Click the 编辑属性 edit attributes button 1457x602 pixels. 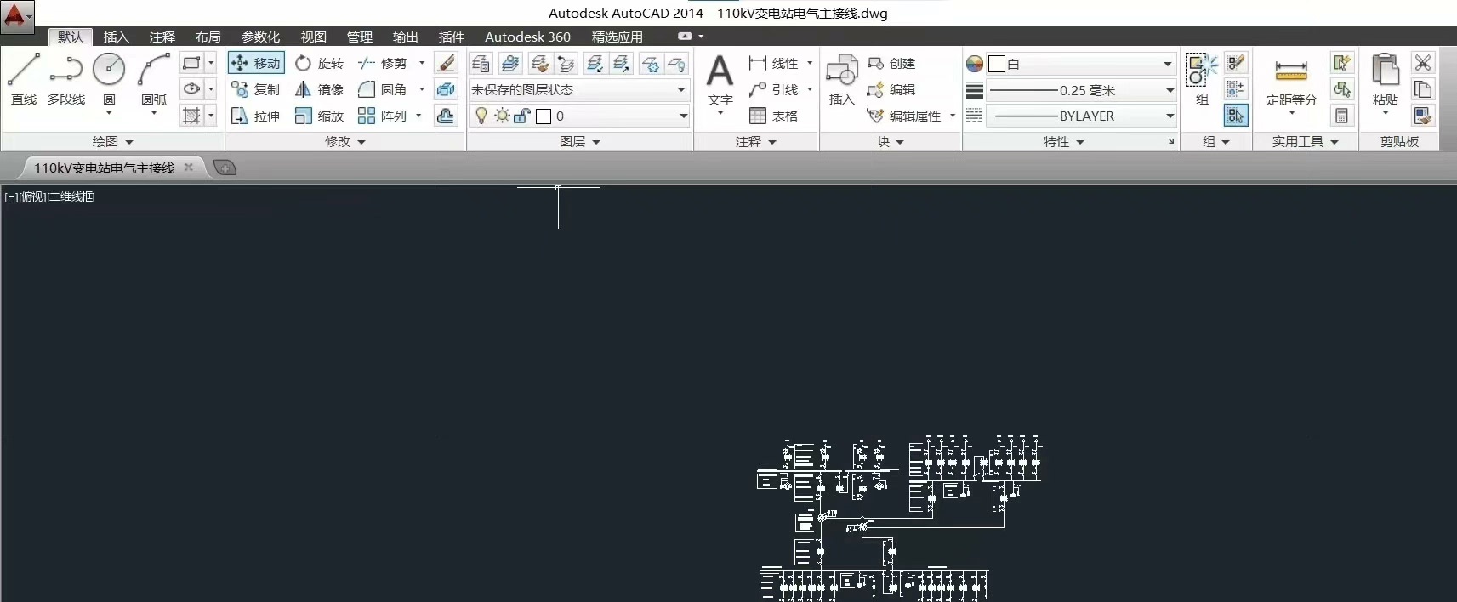[904, 116]
